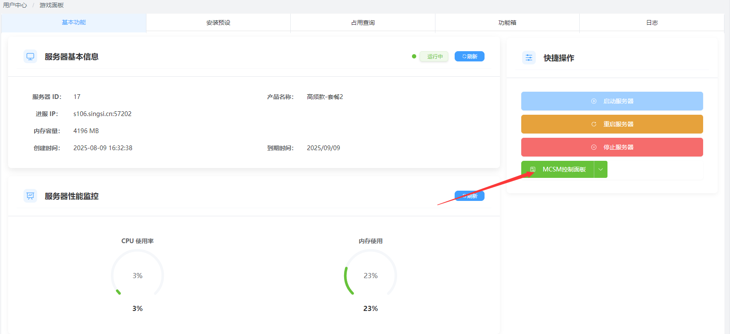Viewport: 730px width, 334px height.
Task: Click the pause icon in 停止服务器
Action: coord(593,147)
